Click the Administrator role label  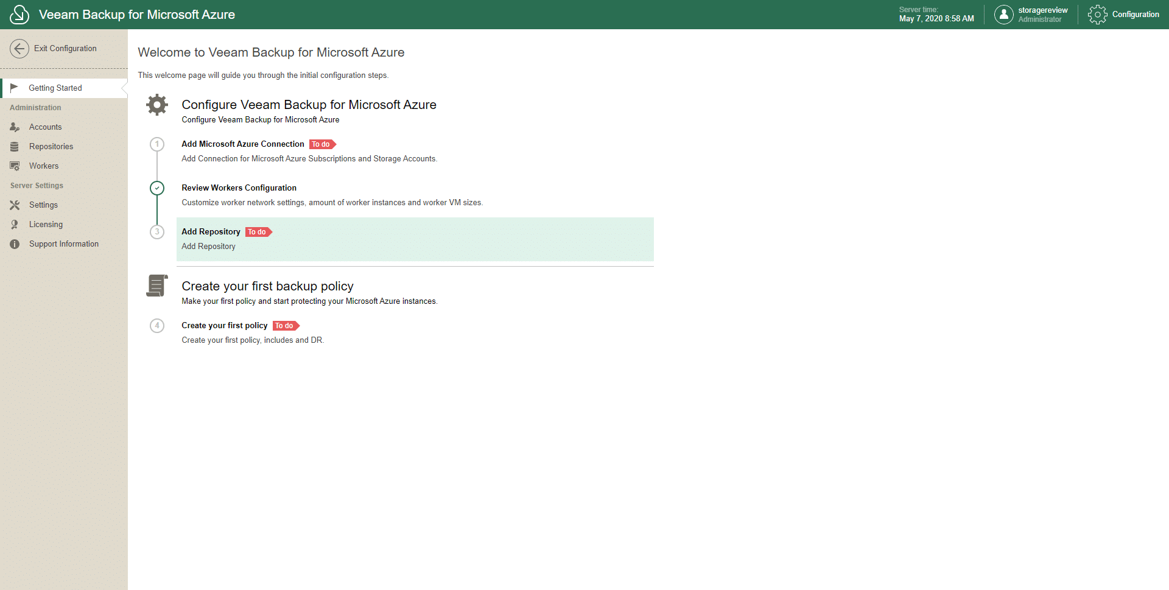(1040, 19)
